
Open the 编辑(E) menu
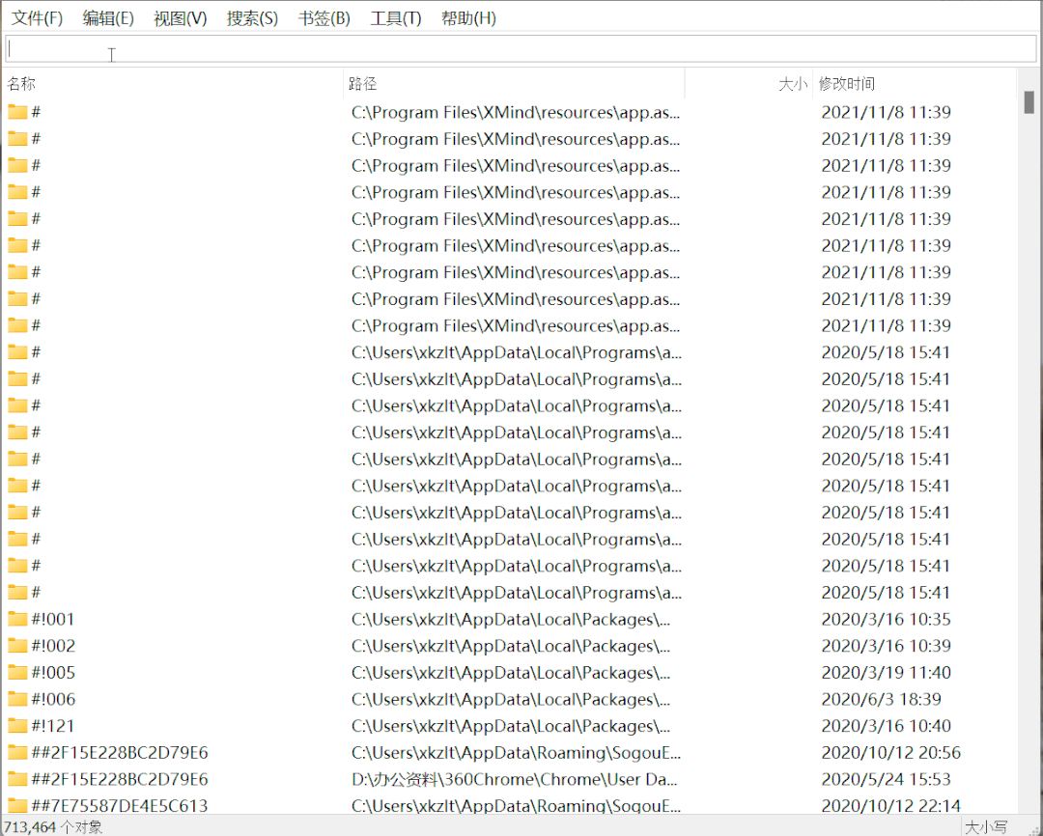click(108, 18)
